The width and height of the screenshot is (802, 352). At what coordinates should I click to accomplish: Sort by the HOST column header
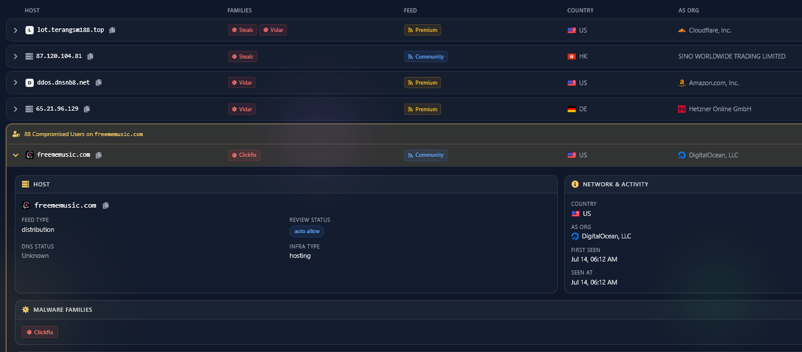32,11
